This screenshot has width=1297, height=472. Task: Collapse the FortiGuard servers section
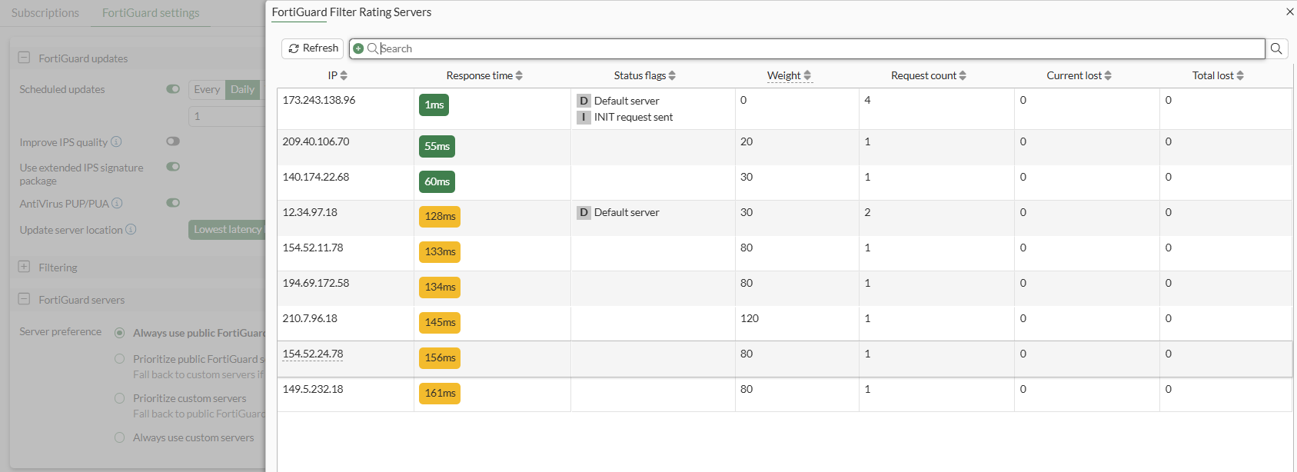24,299
